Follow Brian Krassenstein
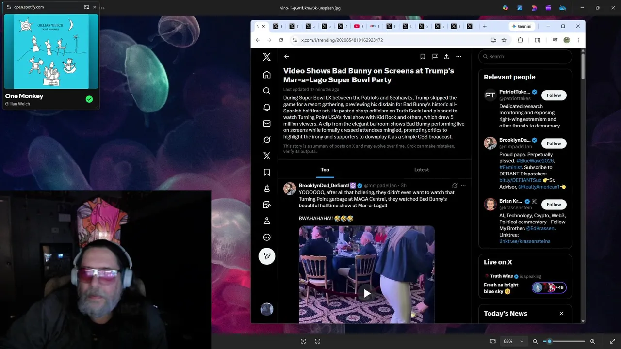Screen dimensions: 621x349 coord(554,205)
